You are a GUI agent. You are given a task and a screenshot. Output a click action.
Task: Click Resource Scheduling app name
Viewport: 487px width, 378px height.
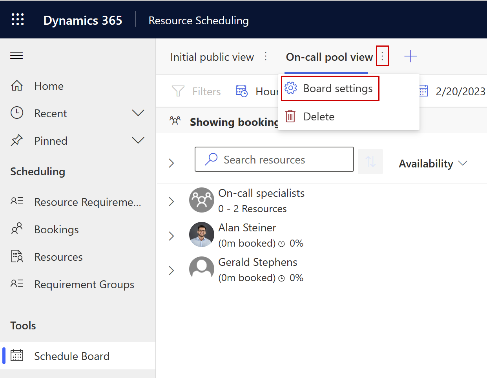coord(199,20)
